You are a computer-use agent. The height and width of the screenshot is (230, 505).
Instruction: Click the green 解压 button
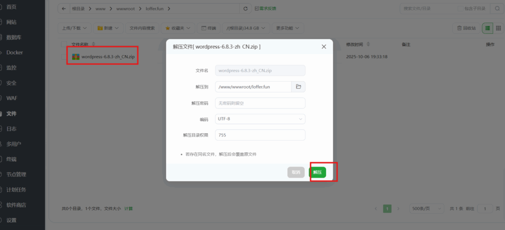317,172
